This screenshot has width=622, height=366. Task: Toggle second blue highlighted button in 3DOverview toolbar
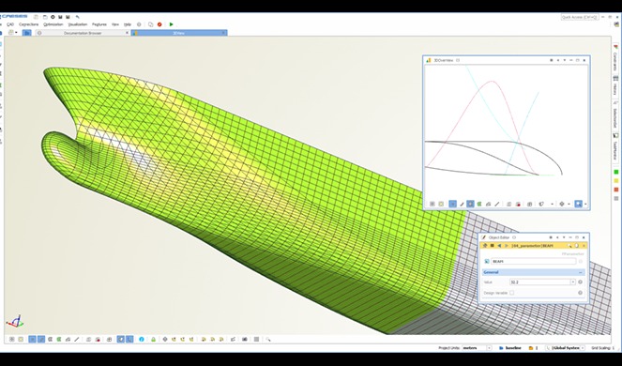(470, 204)
